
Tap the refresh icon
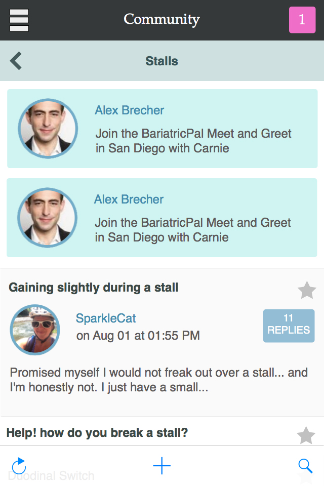point(19,466)
